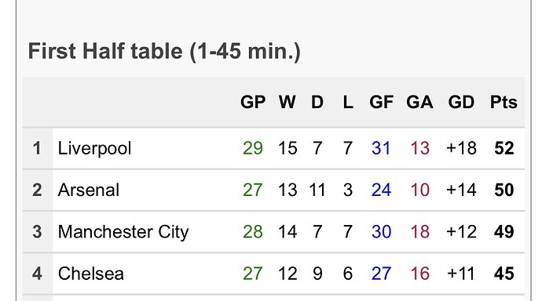
Task: Click Chelsea's 45 points total
Action: (x=504, y=274)
